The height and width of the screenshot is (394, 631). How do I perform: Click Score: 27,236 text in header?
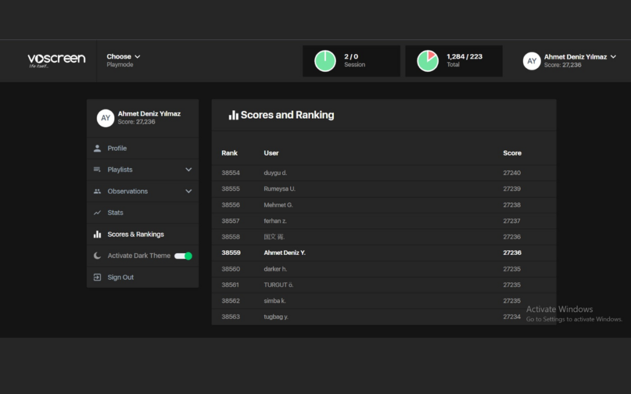[563, 65]
